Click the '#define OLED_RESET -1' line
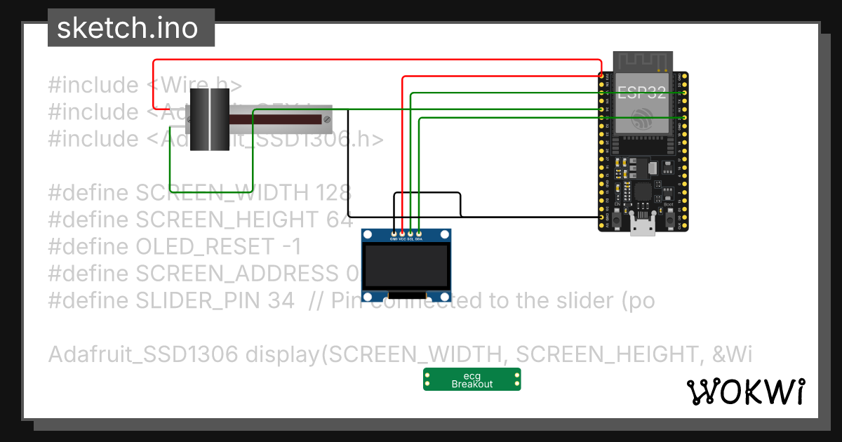The height and width of the screenshot is (442, 842). point(175,247)
